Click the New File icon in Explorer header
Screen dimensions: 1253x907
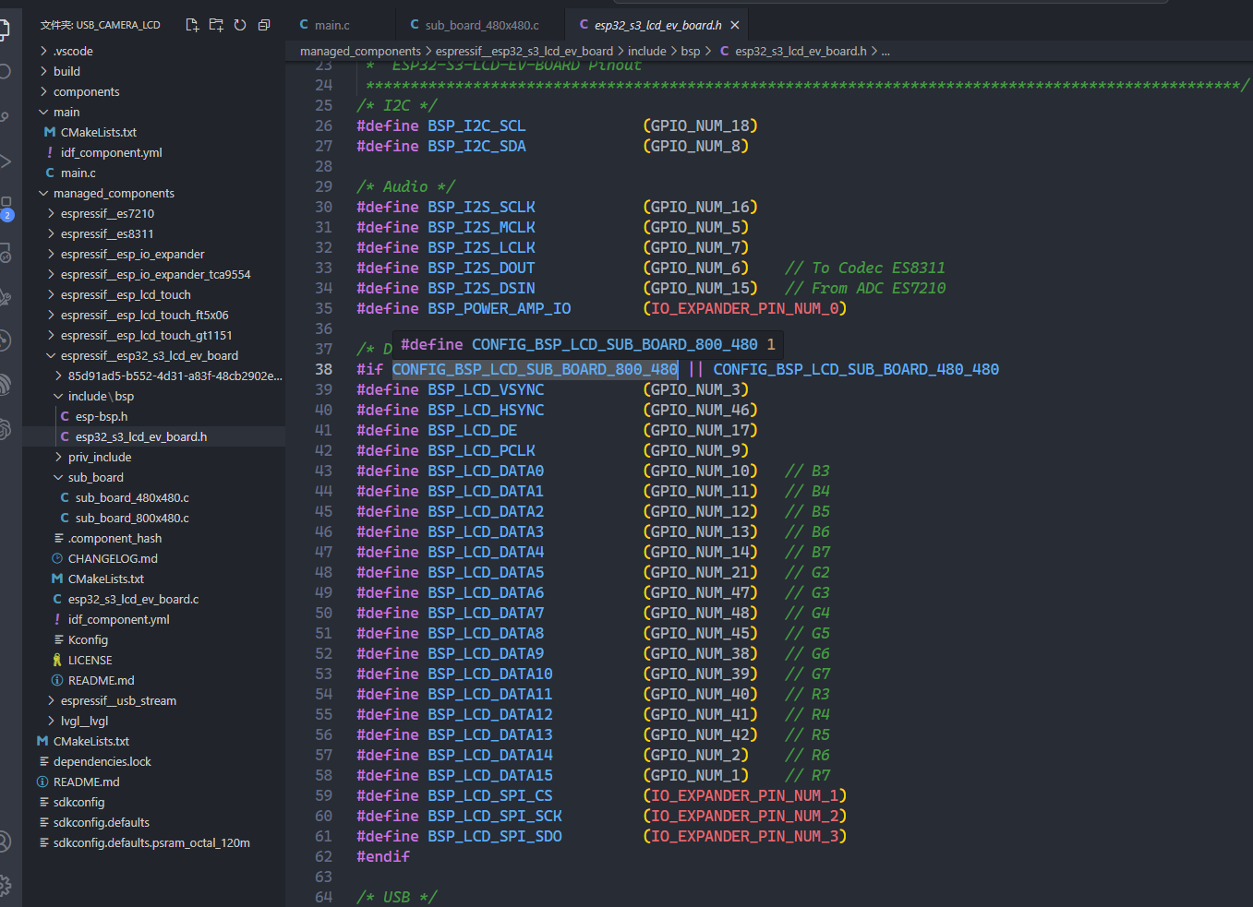point(192,25)
